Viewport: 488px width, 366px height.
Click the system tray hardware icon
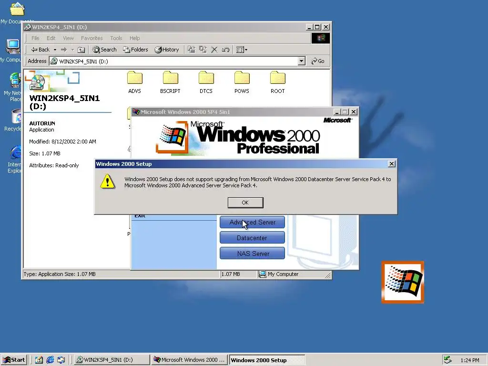447,360
